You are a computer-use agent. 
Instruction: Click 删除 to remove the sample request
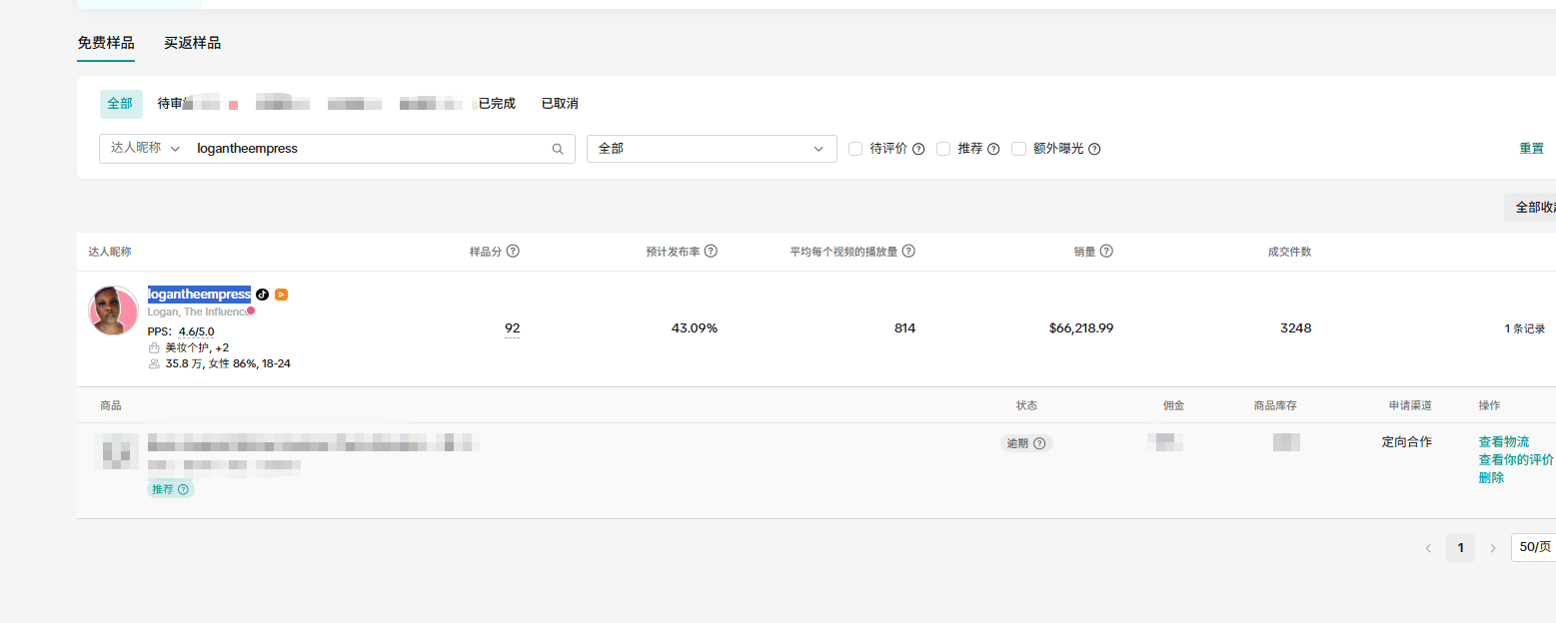click(1492, 478)
